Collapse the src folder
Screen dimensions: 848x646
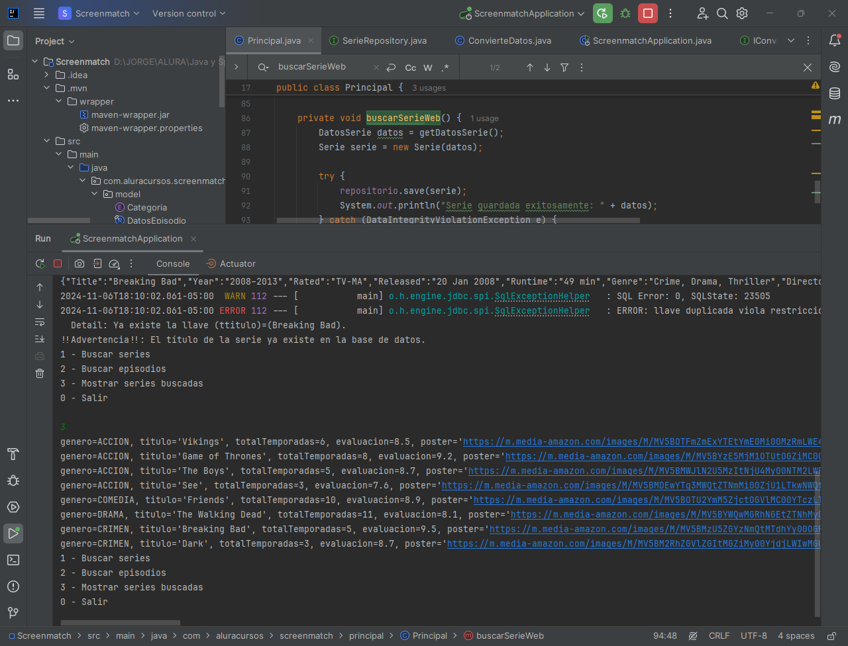pos(46,141)
